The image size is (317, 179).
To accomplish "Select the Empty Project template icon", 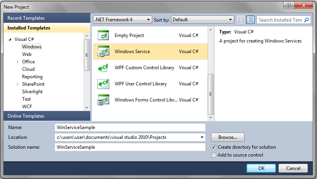I will point(103,35).
